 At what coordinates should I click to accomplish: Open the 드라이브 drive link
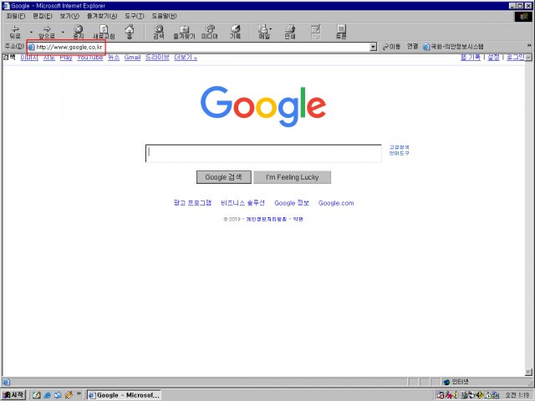(x=157, y=58)
